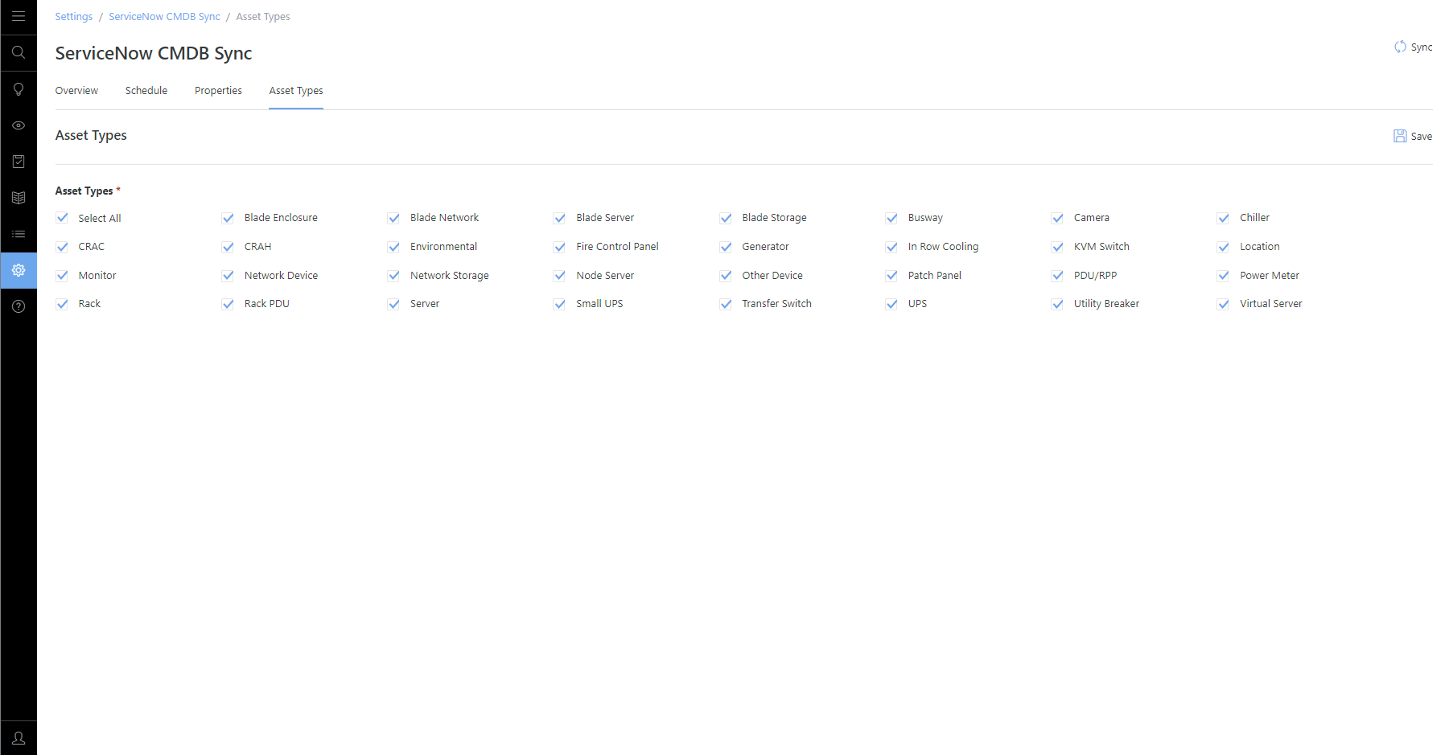Screen dimensions: 1449x755
Task: Click the ServiceNow CMDB Sync page title
Action: (154, 53)
